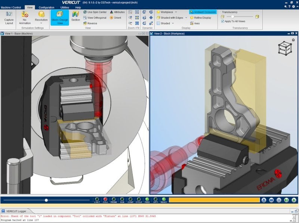Click the View 1 - Base (Machine) title bar
299x223 pixels.
[x=74, y=34]
